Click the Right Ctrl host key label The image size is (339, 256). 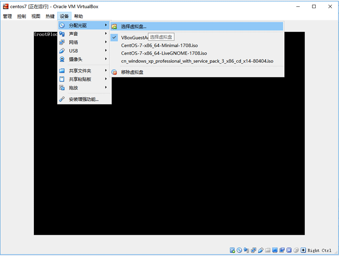[319, 250]
